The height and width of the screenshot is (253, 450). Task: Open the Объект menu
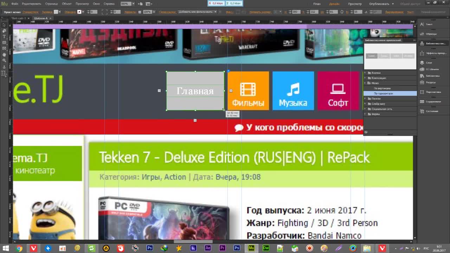(x=67, y=4)
